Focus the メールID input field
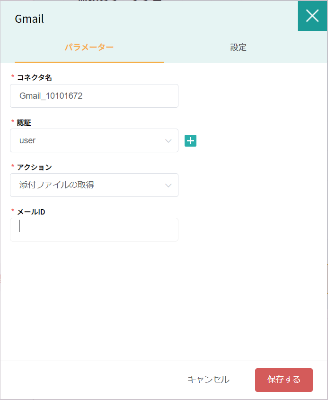The width and height of the screenshot is (328, 400). [94, 230]
